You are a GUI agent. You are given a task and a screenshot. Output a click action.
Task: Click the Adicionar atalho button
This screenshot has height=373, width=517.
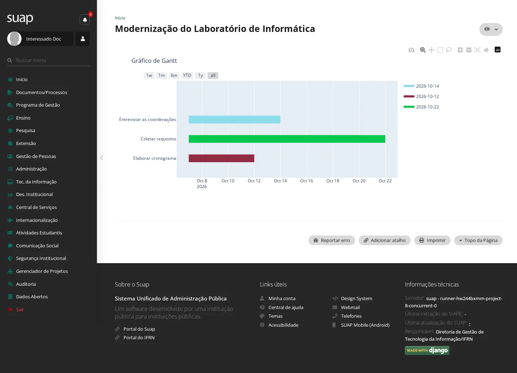click(x=385, y=241)
